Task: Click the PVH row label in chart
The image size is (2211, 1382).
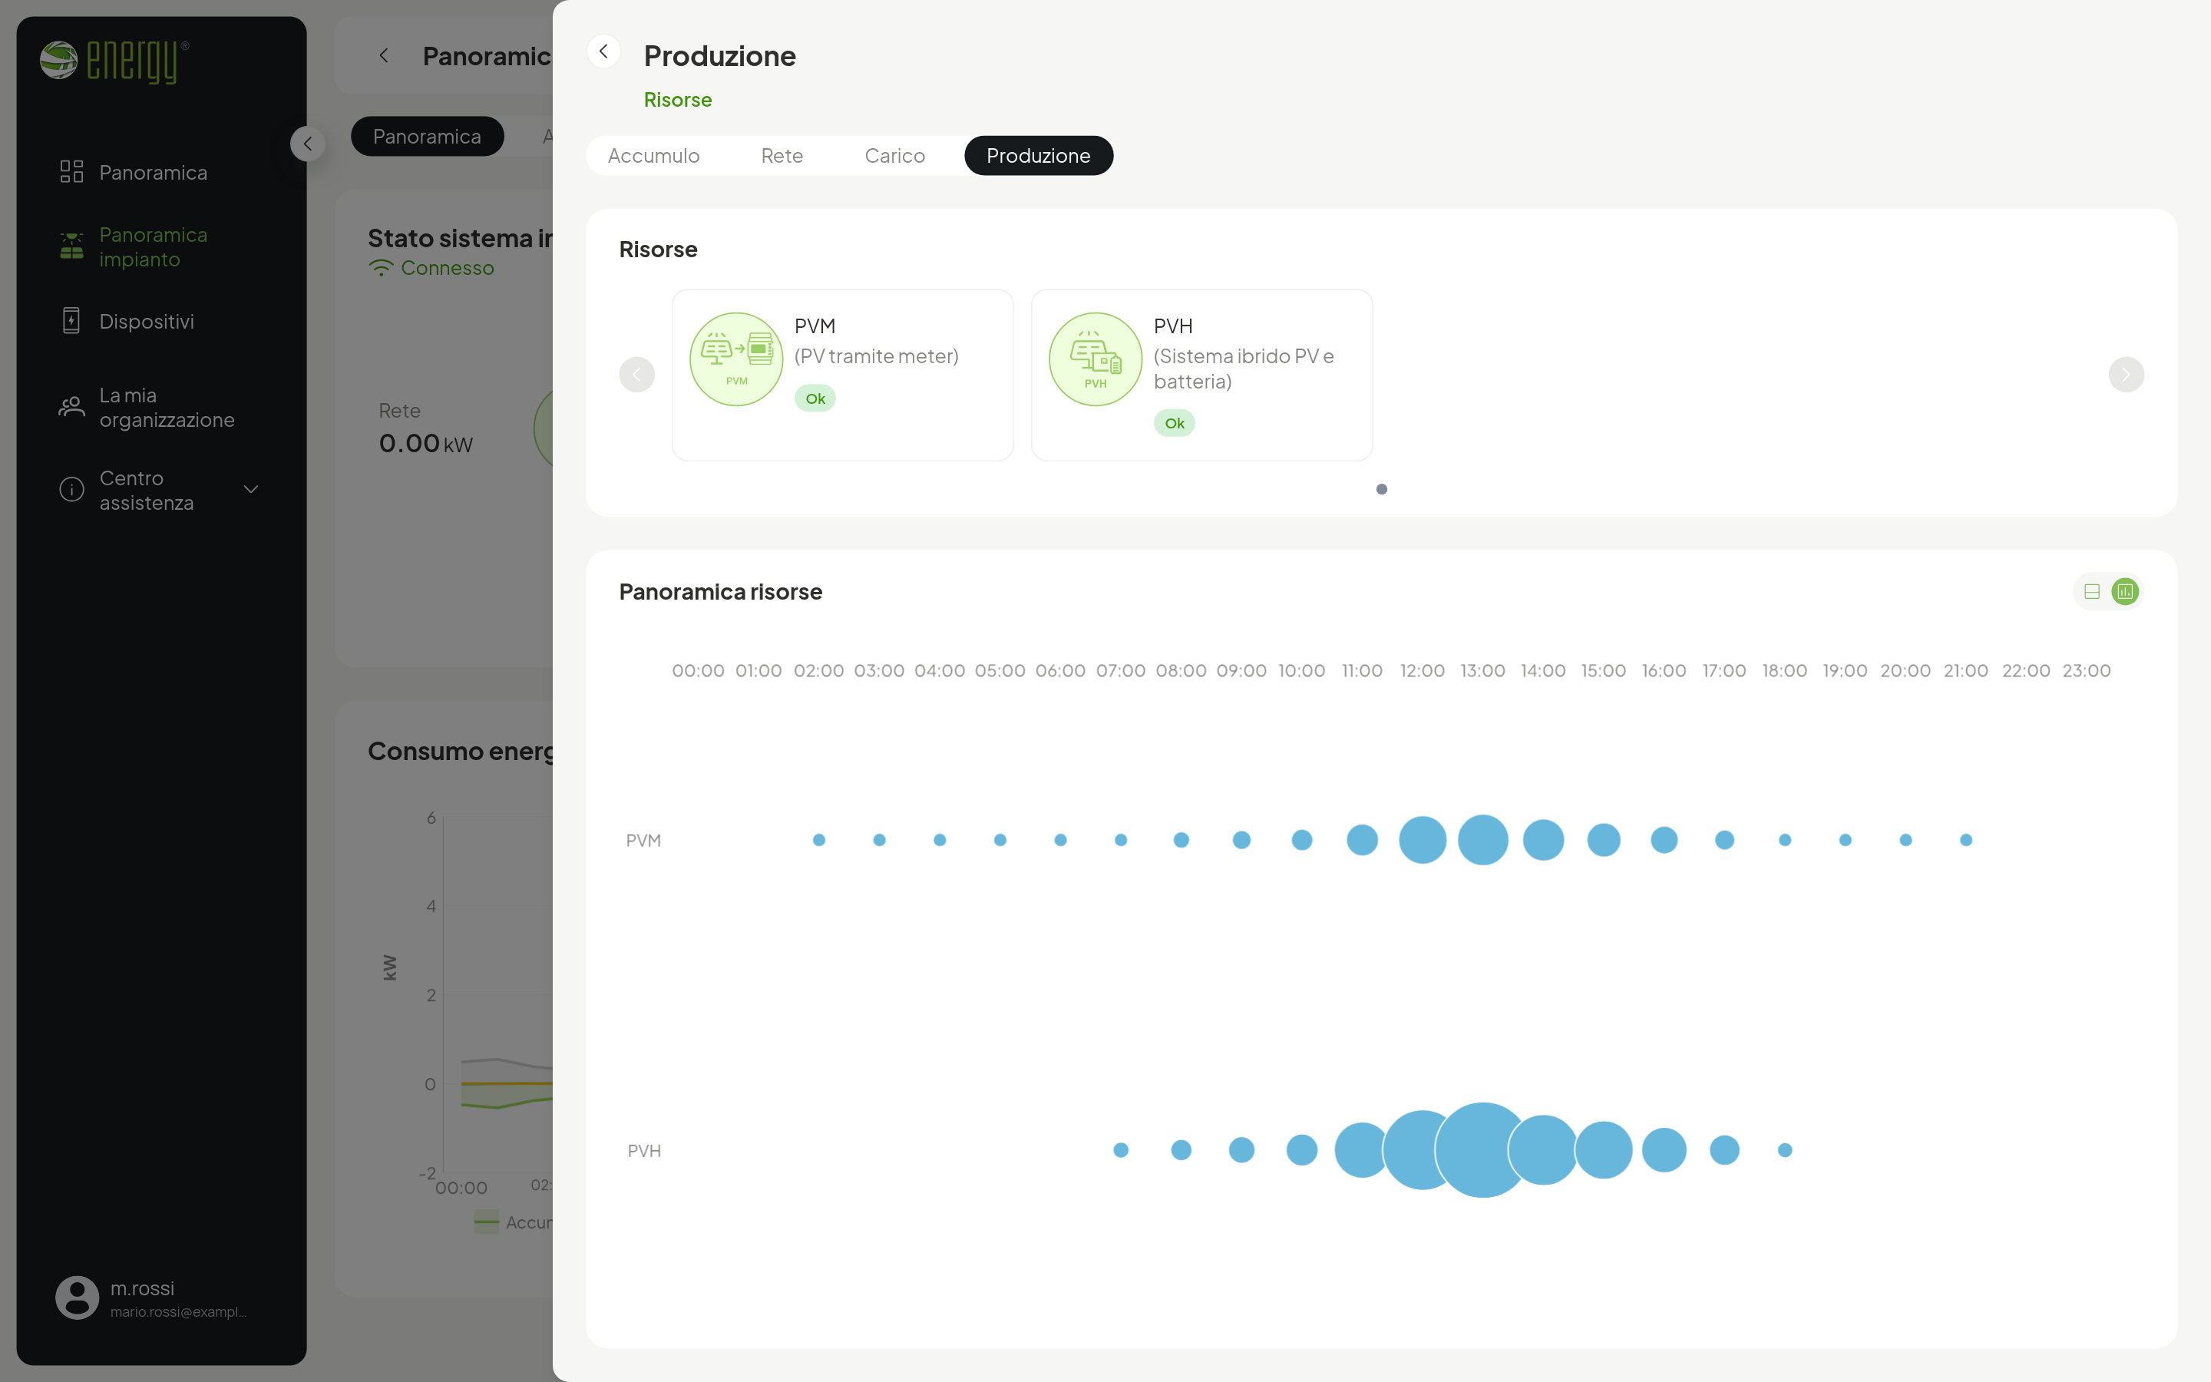Action: [x=644, y=1151]
